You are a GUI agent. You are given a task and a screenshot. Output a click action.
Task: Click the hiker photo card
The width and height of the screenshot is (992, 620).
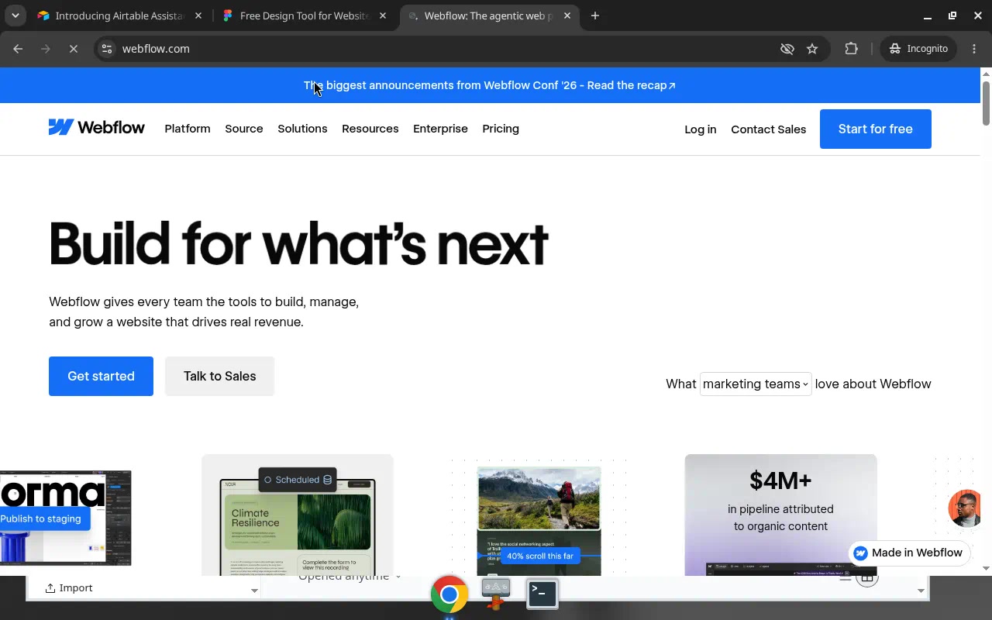click(x=539, y=498)
